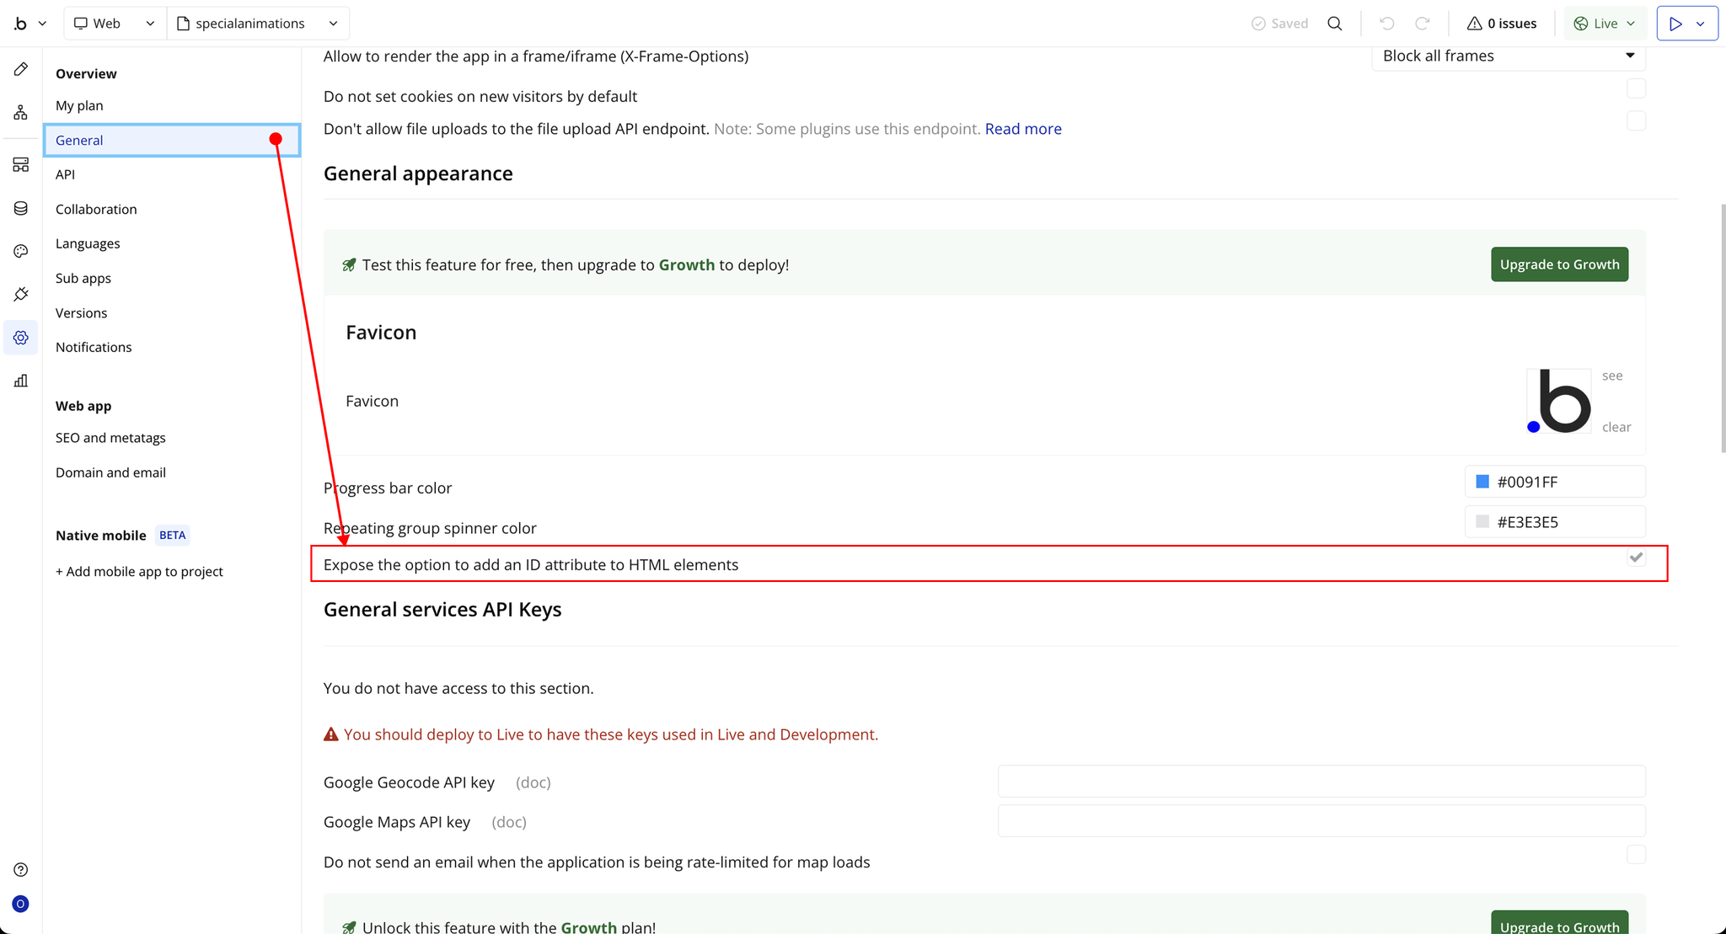
Task: Disable expose ID attribute checkbox
Action: (x=1636, y=558)
